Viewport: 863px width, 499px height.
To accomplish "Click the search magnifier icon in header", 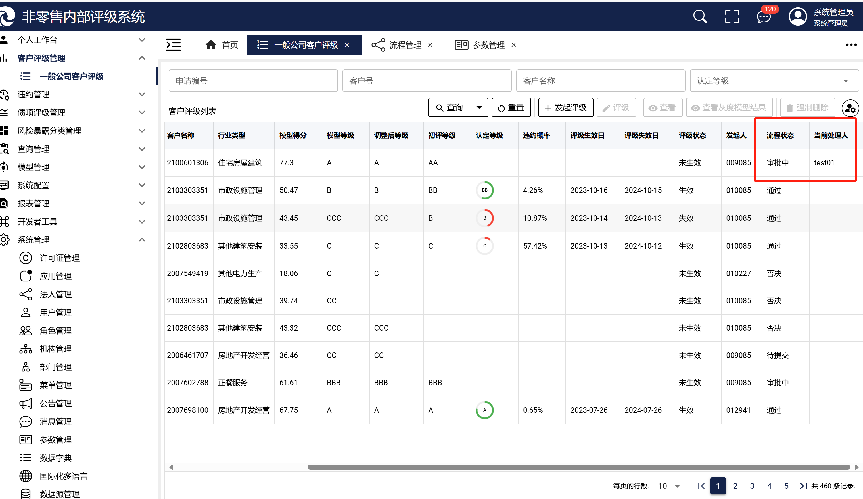I will click(700, 16).
